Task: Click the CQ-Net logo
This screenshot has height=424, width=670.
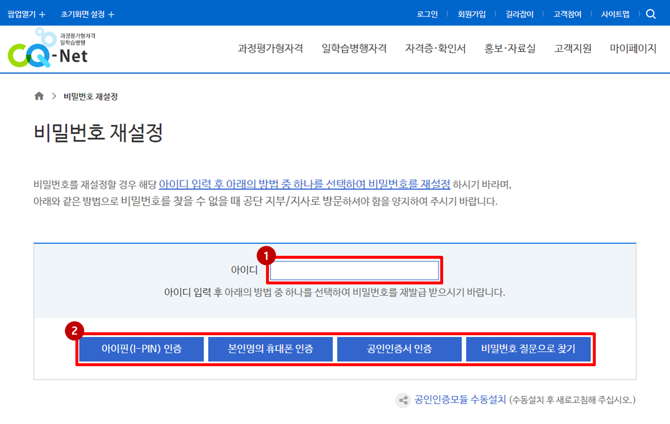Action: point(51,48)
